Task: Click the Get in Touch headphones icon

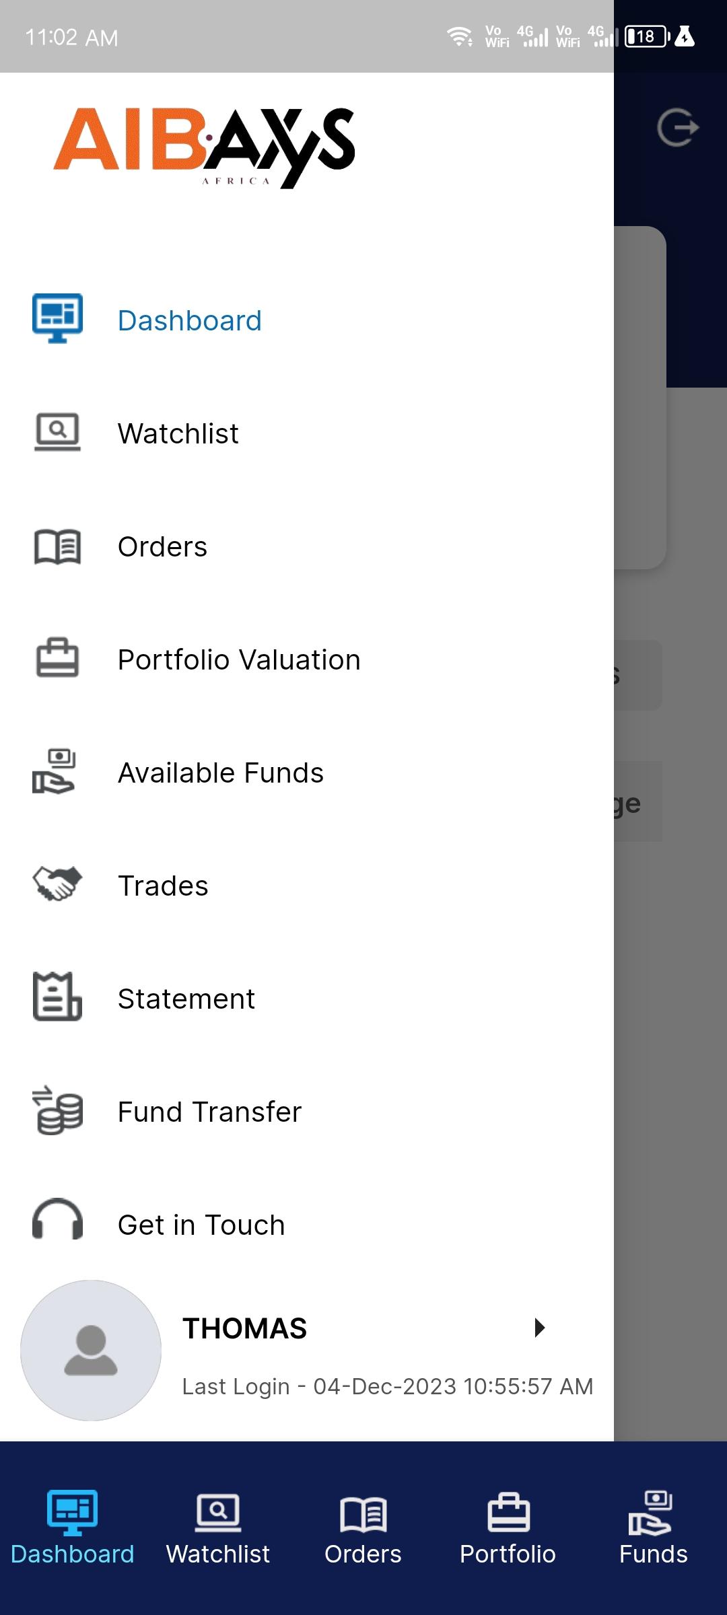Action: click(58, 1220)
